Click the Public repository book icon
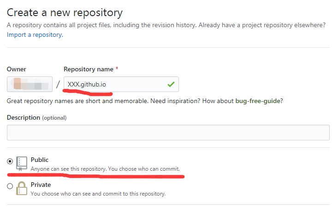Screen dimensions: 332x208 (22, 163)
